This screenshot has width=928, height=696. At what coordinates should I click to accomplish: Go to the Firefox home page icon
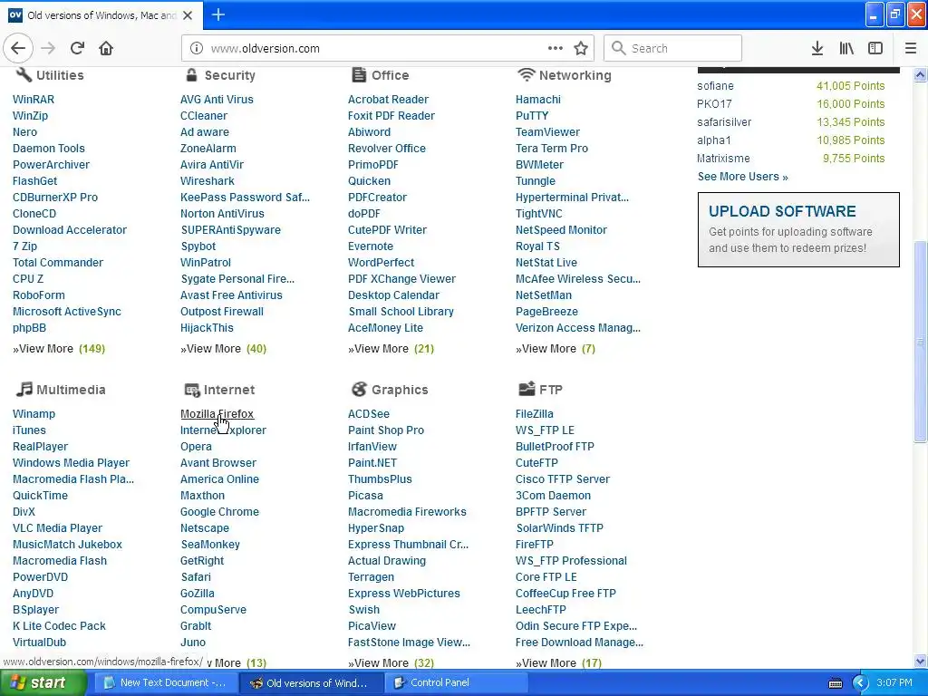tap(106, 48)
